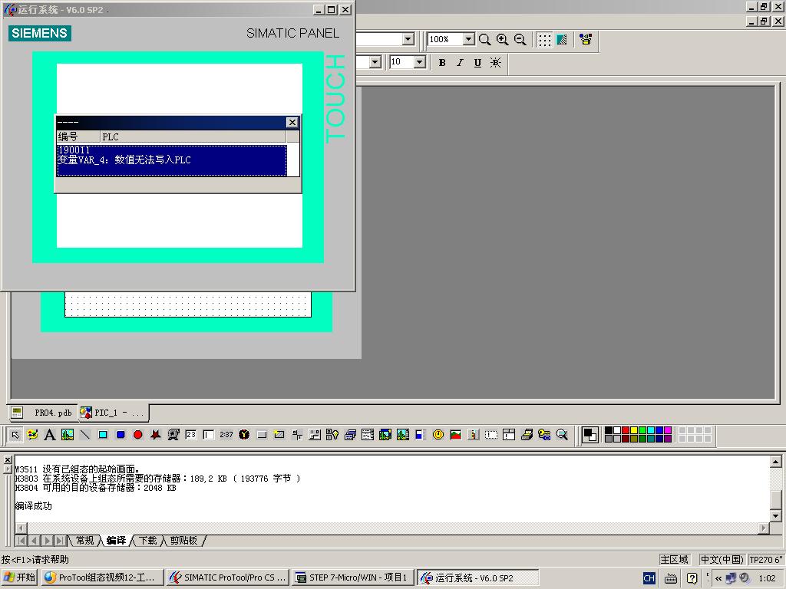Select the text tool (A) in toolbox
This screenshot has width=786, height=589.
tap(49, 435)
